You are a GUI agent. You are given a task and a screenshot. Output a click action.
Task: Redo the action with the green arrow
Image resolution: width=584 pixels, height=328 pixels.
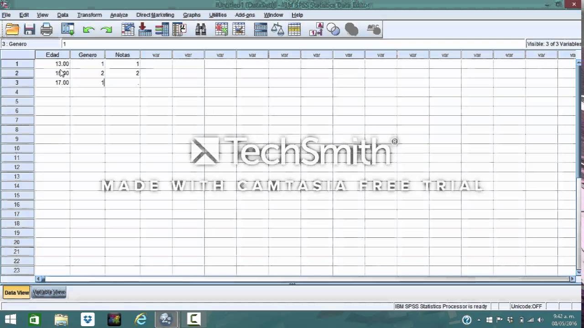[x=106, y=30]
